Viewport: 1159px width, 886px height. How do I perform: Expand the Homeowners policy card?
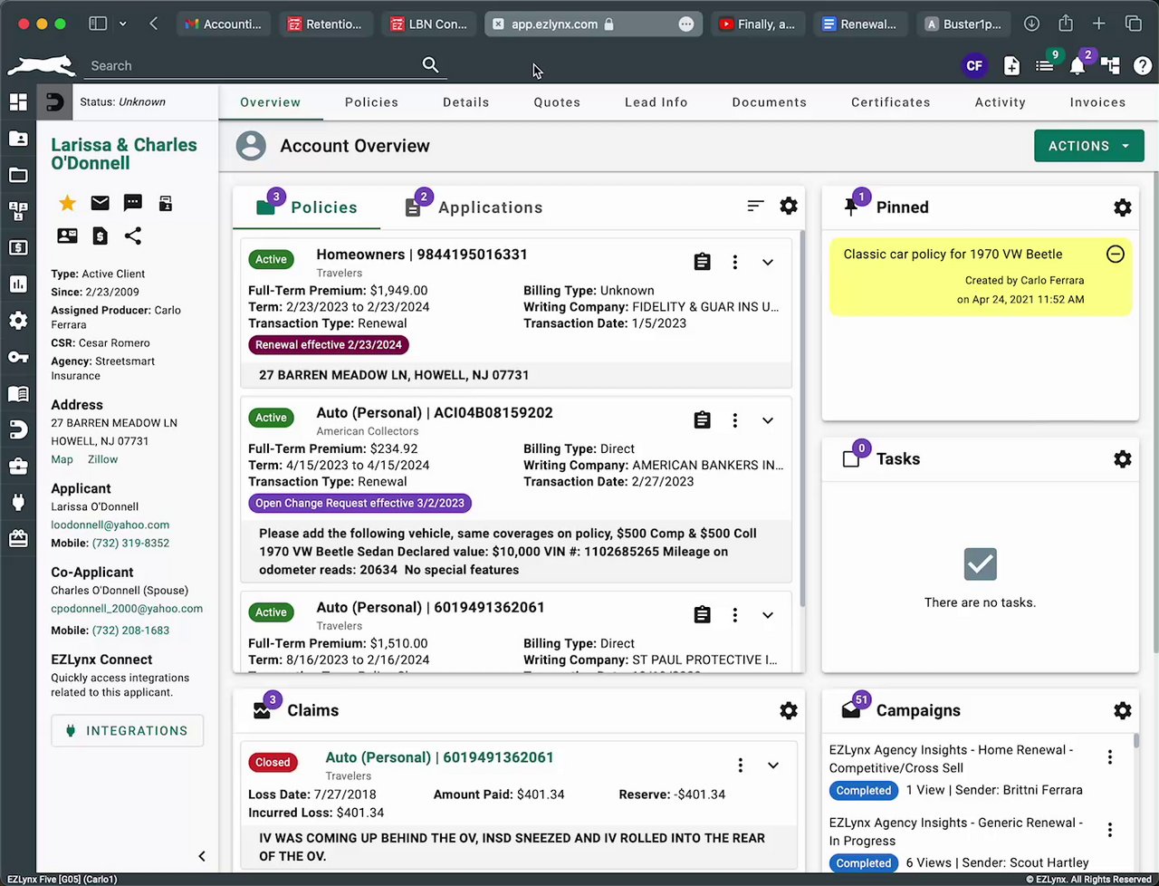[x=768, y=262]
